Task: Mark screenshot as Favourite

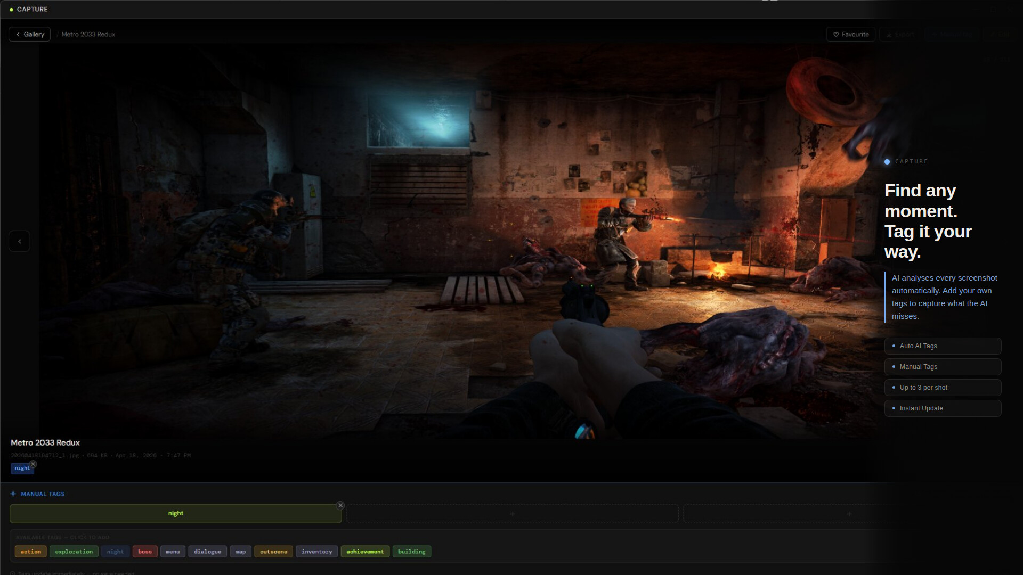Action: pyautogui.click(x=850, y=34)
